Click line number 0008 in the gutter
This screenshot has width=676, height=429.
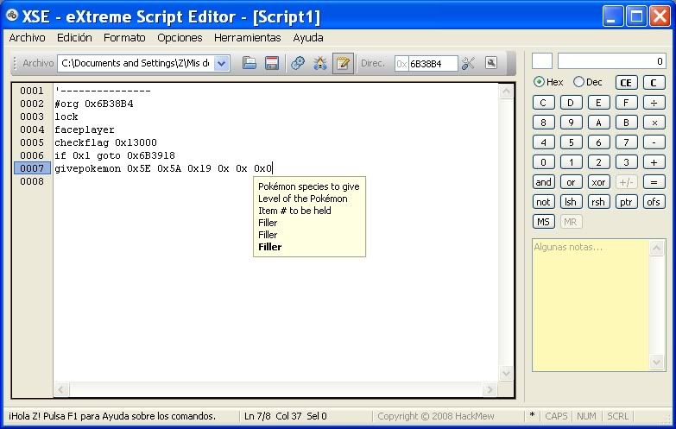point(32,181)
